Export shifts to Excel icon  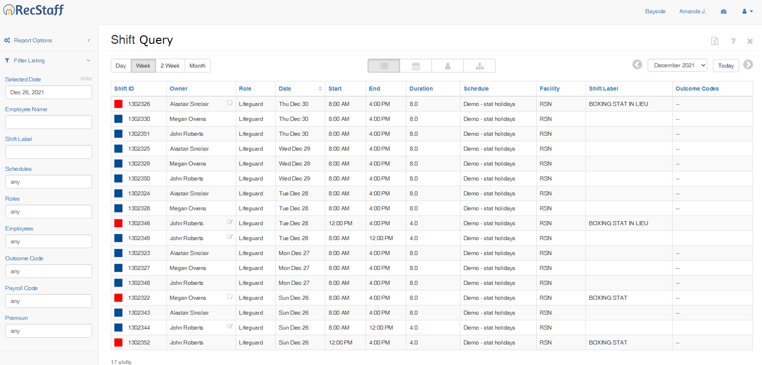(x=715, y=41)
